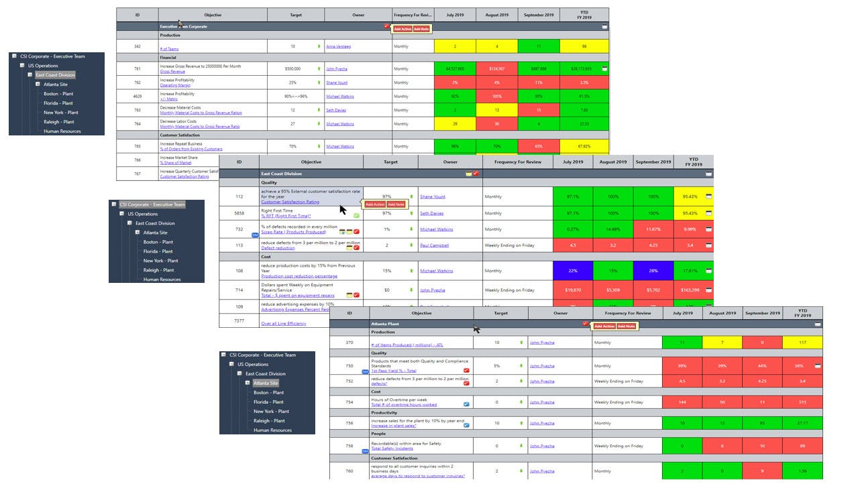The height and width of the screenshot is (484, 862).
Task: Select highlighted Atlanta Site tree node
Action: [266, 383]
